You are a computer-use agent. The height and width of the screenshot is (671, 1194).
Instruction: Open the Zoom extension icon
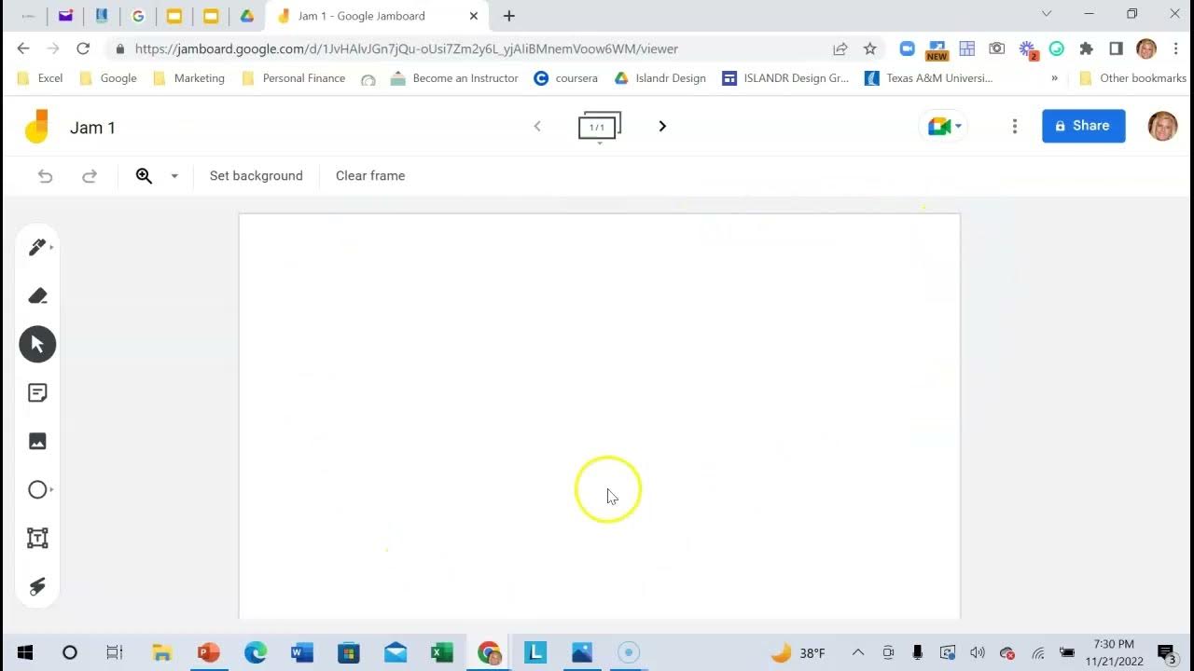(907, 48)
